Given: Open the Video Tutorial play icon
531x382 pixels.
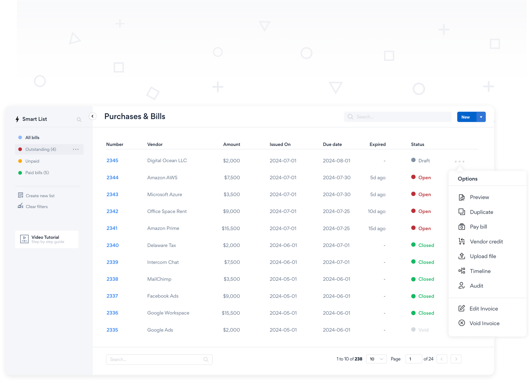Looking at the screenshot, I should click(24, 239).
